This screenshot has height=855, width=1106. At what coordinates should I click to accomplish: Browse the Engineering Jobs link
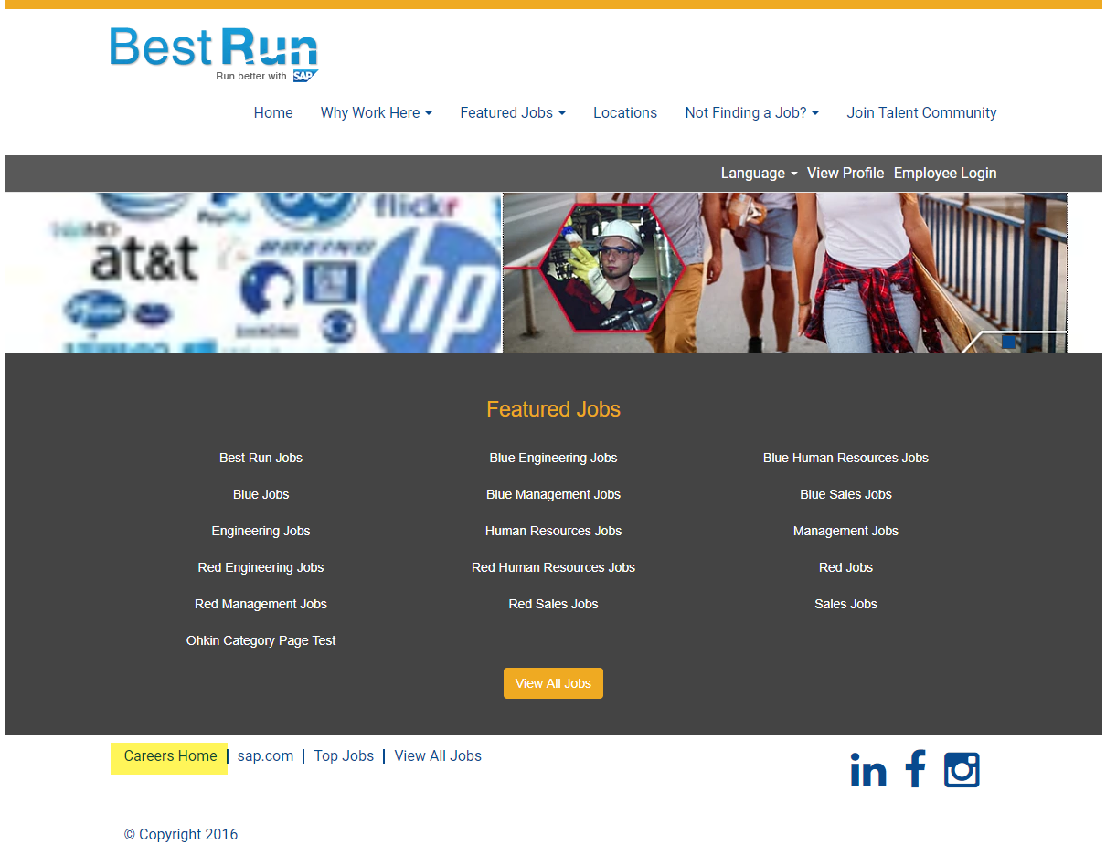(261, 531)
